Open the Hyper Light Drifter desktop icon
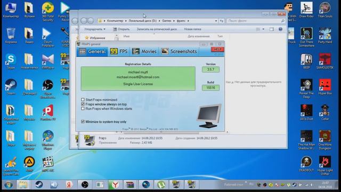The width and height of the screenshot is (341, 192). point(325,166)
